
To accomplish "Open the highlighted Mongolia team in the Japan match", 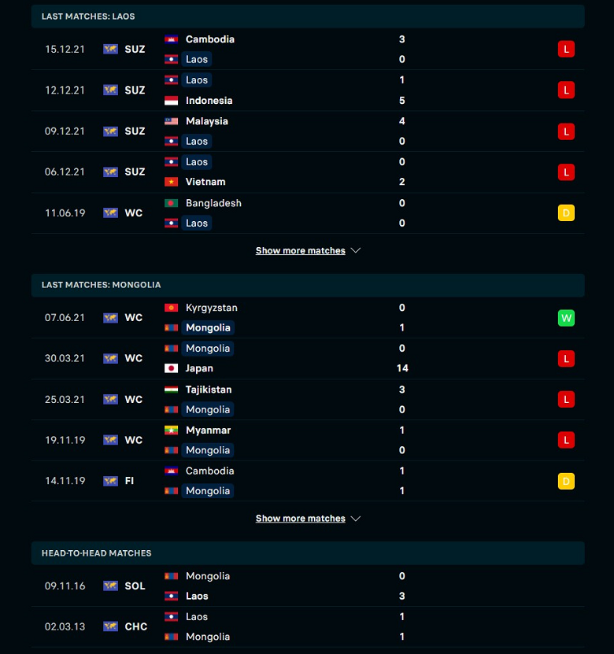I will click(x=208, y=349).
